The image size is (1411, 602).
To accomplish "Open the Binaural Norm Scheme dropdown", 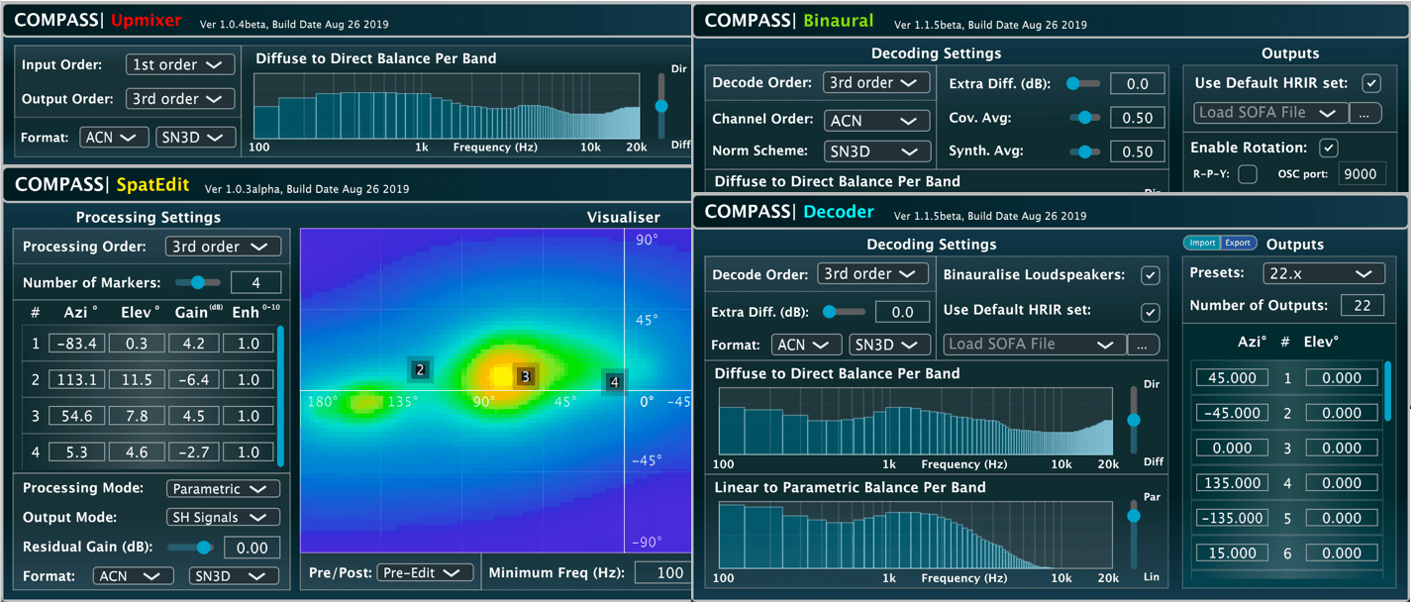I will pos(876,151).
